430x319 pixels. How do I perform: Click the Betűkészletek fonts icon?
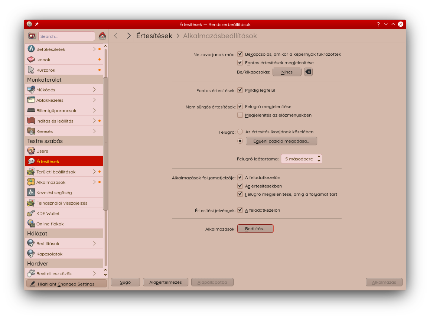[x=31, y=49]
